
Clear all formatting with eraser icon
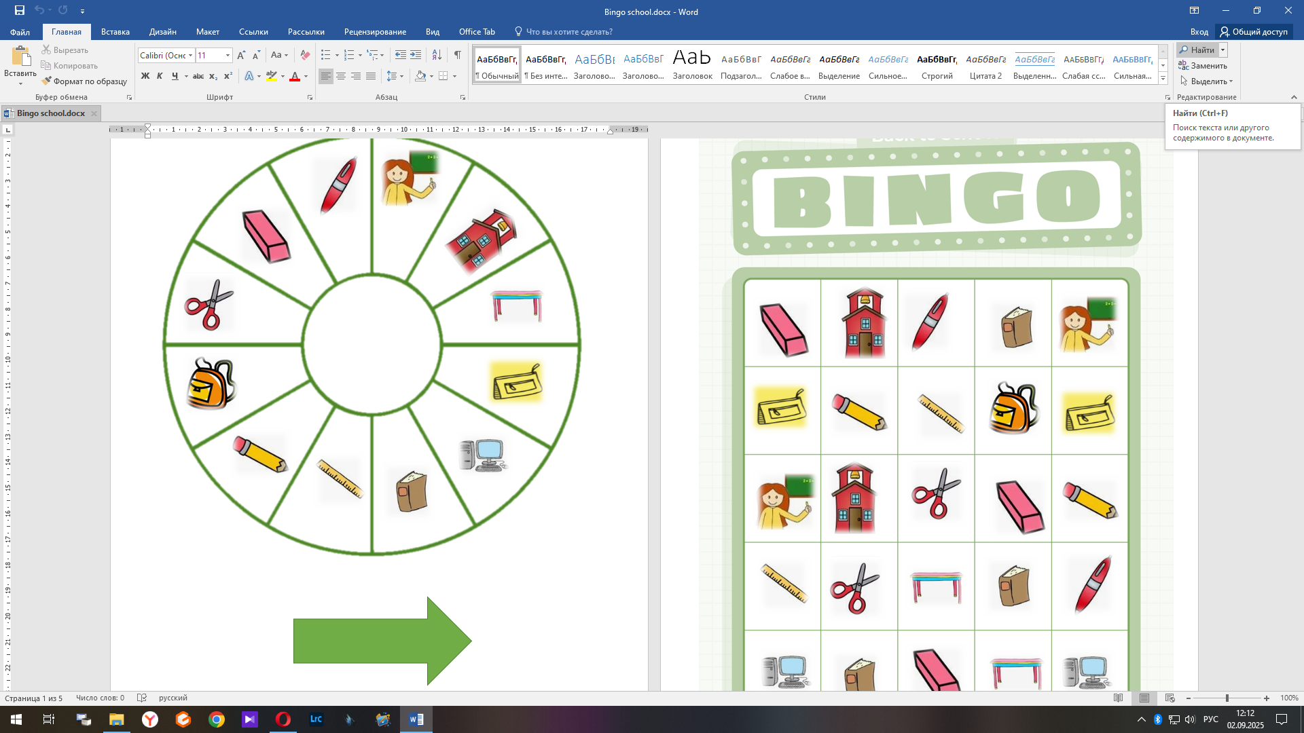(x=305, y=55)
